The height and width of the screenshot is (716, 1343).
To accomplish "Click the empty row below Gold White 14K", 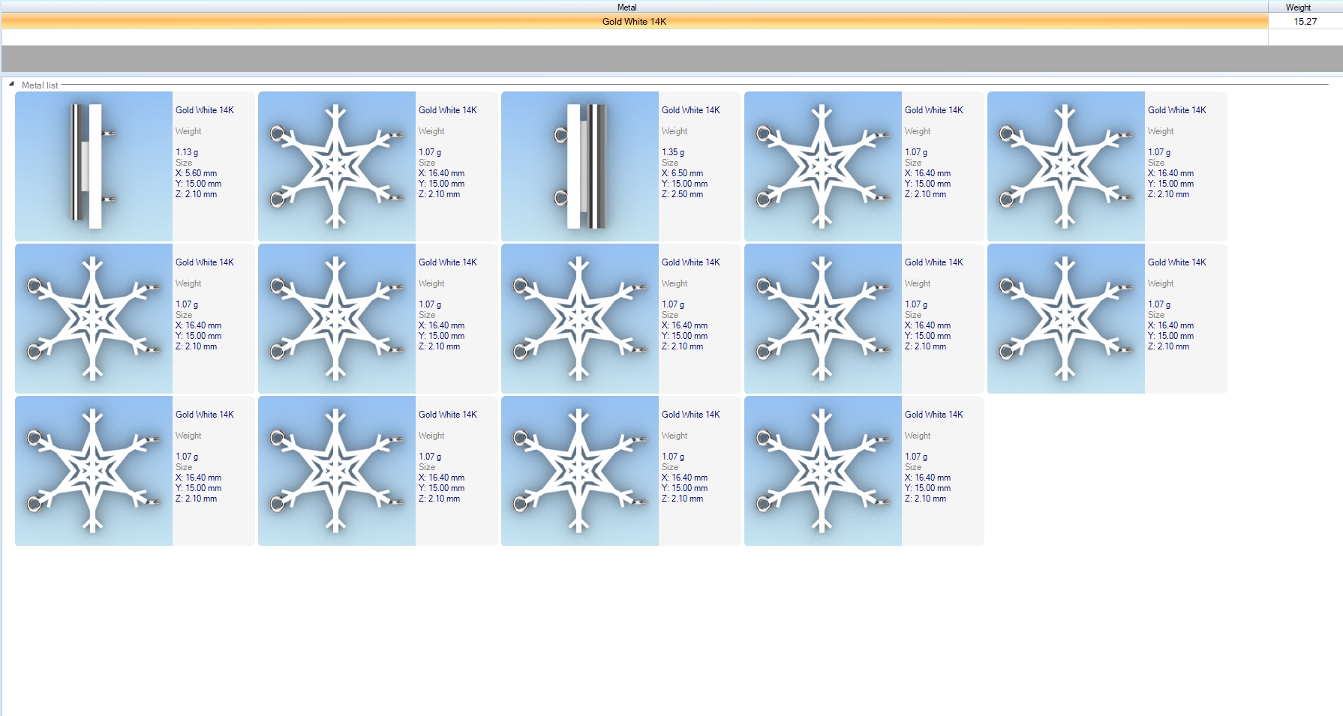I will coord(634,37).
